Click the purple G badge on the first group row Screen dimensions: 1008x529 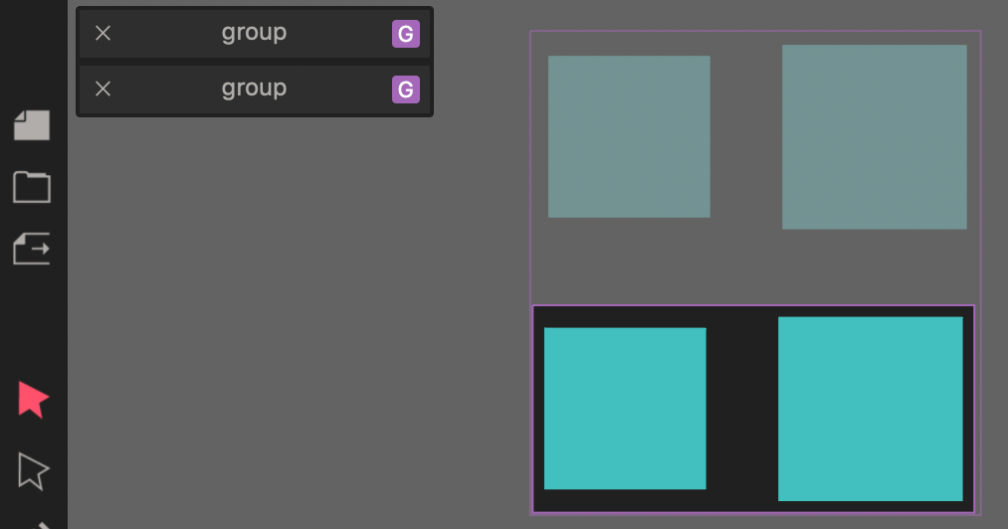pyautogui.click(x=405, y=35)
